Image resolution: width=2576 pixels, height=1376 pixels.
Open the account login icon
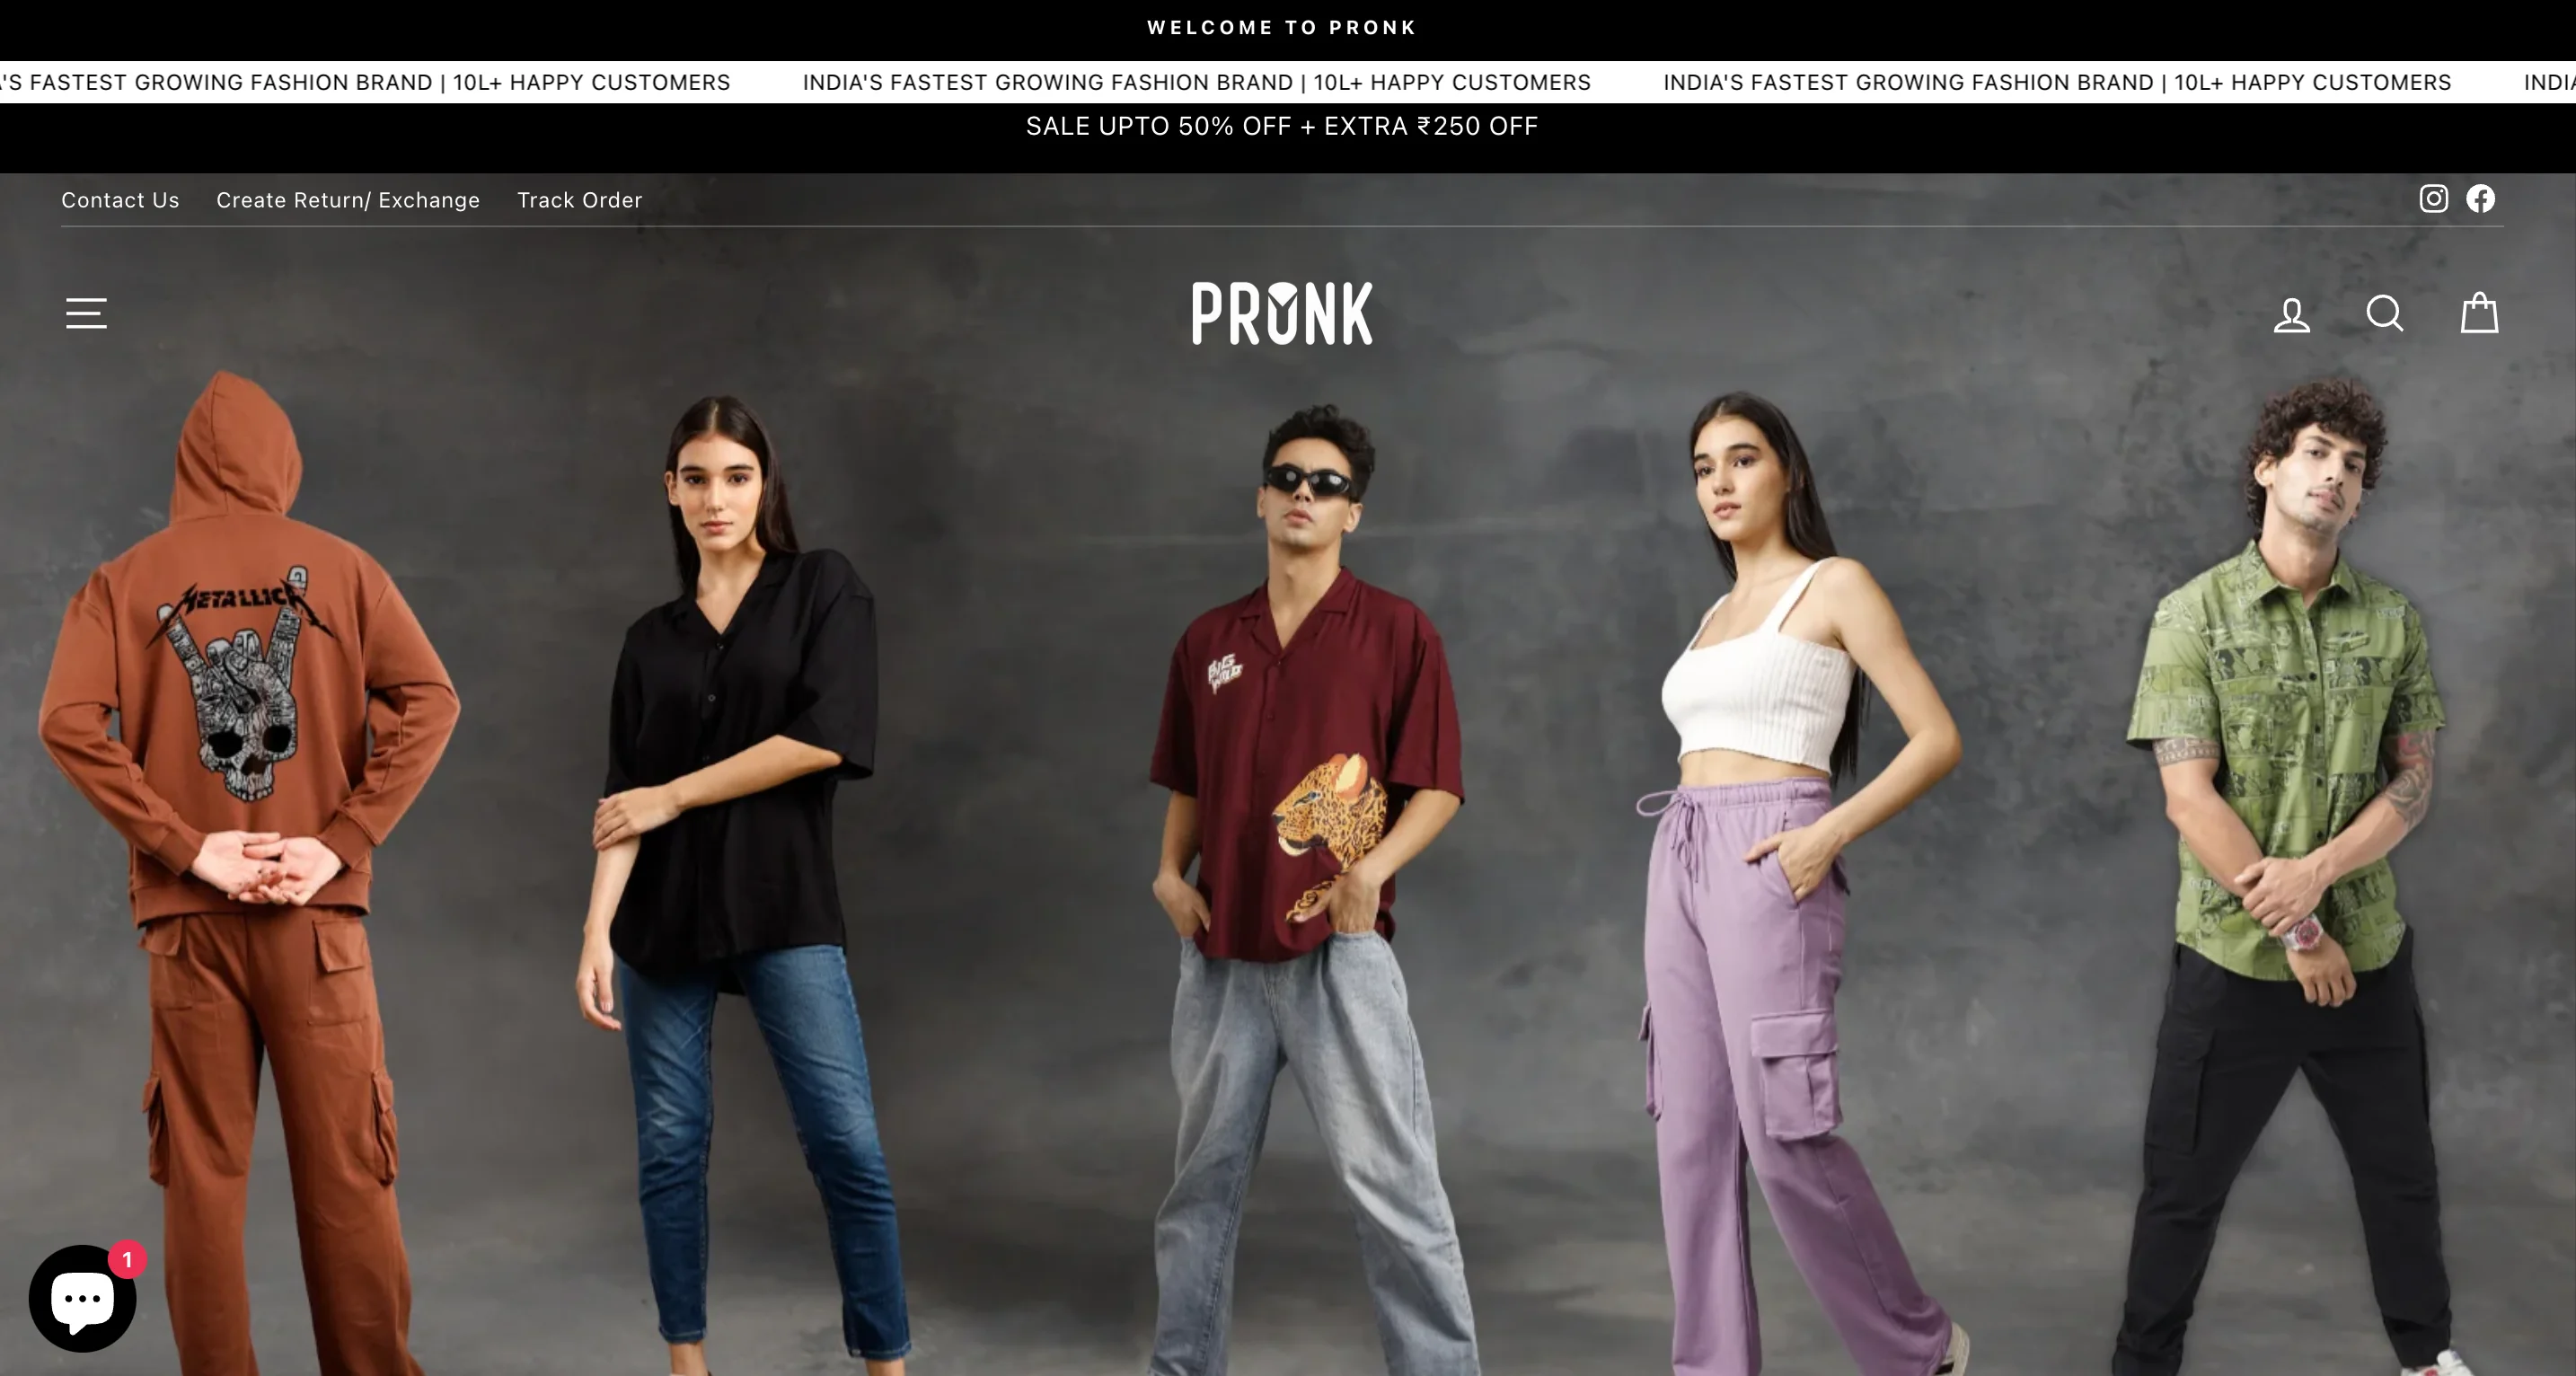click(x=2291, y=314)
